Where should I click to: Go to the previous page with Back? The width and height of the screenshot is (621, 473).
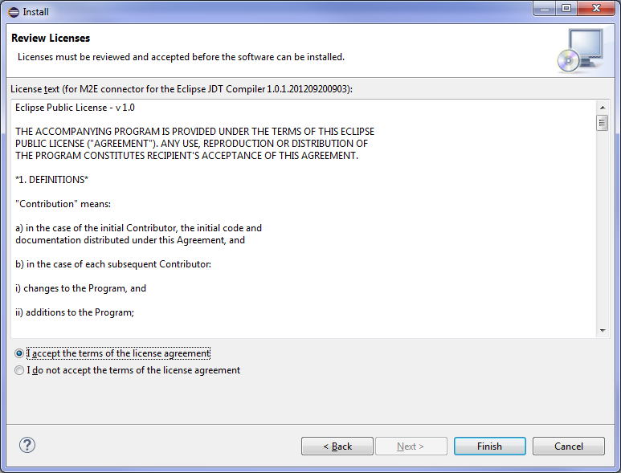pyautogui.click(x=337, y=446)
